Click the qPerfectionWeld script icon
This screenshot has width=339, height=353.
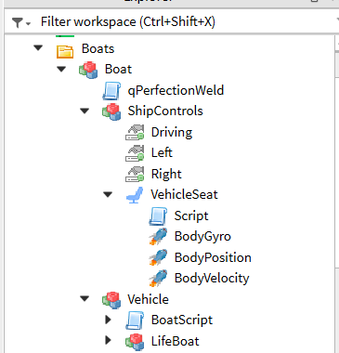coord(111,91)
